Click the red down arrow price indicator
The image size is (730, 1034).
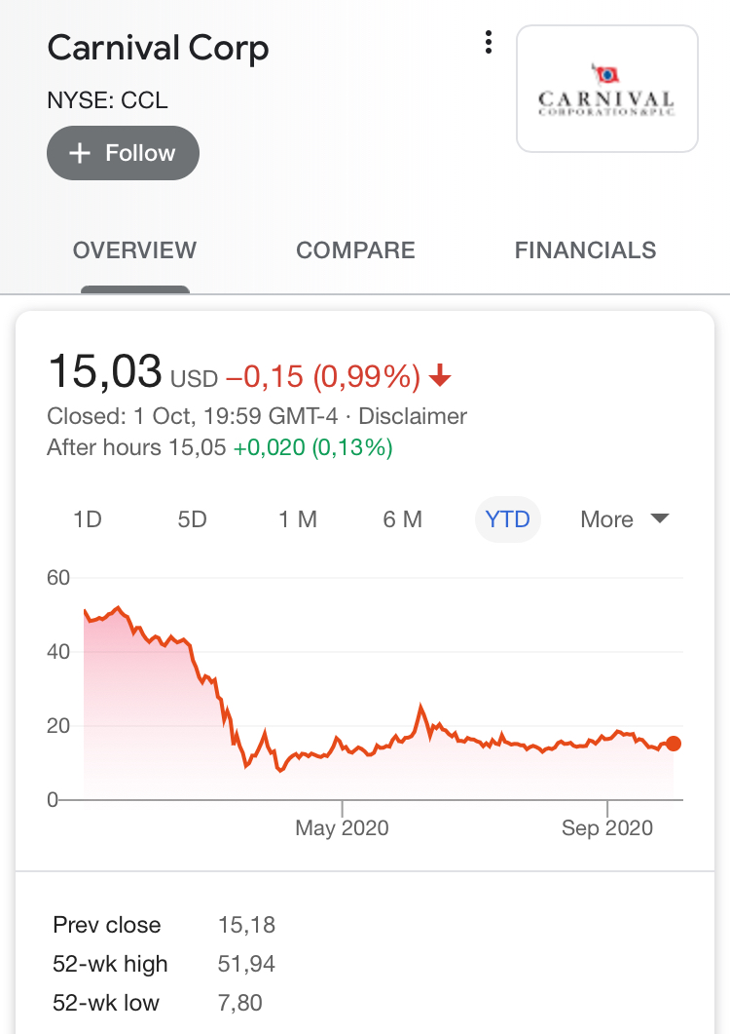440,376
